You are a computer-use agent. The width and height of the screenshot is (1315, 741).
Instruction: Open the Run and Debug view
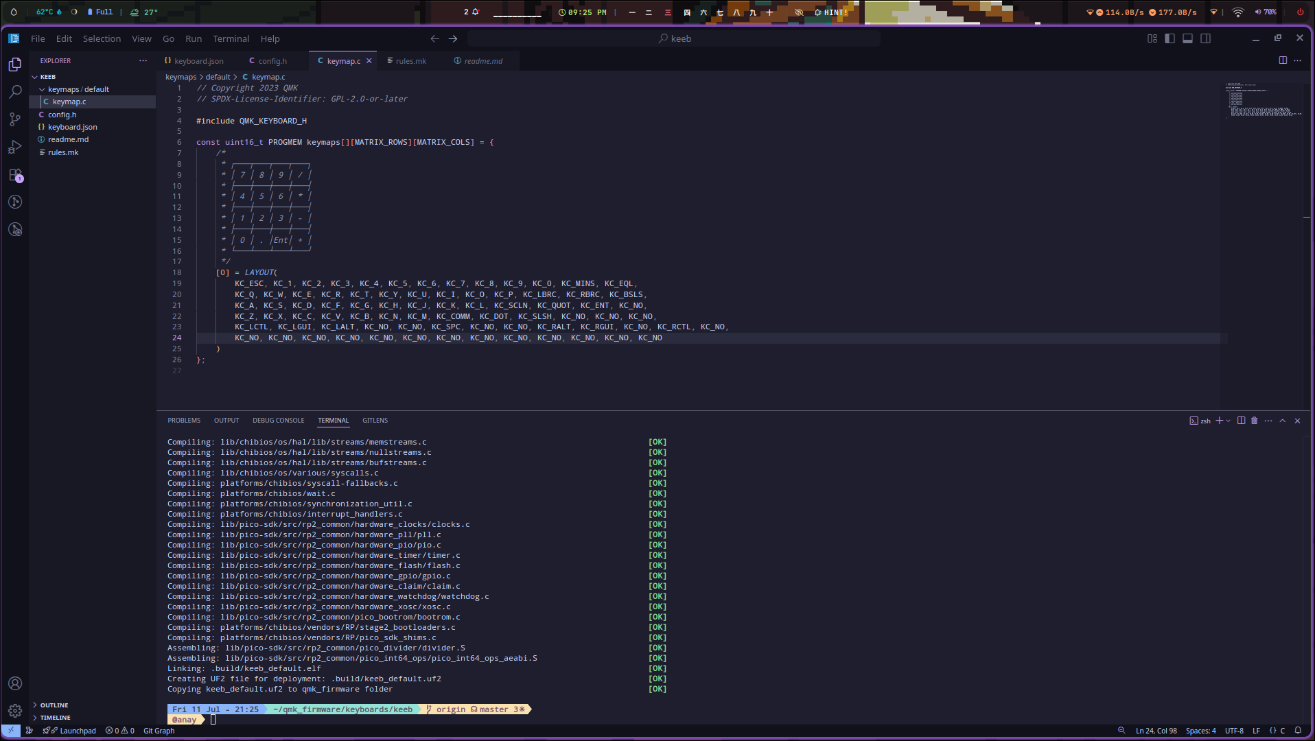coord(15,147)
